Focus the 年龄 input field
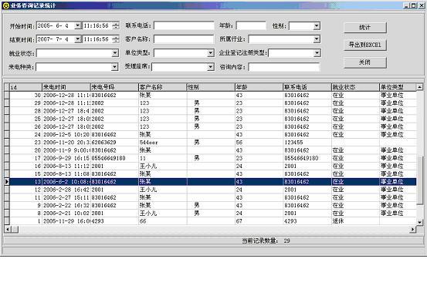This screenshot has width=427, height=296. pos(251,25)
